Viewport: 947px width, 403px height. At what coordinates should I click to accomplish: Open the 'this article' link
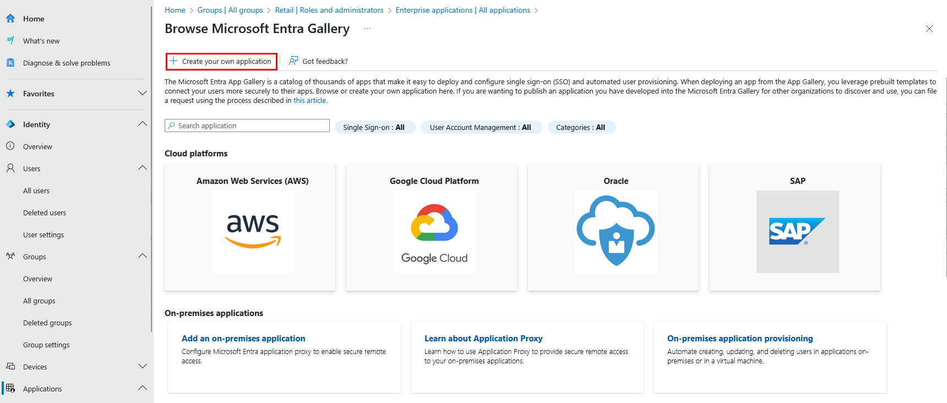click(309, 101)
